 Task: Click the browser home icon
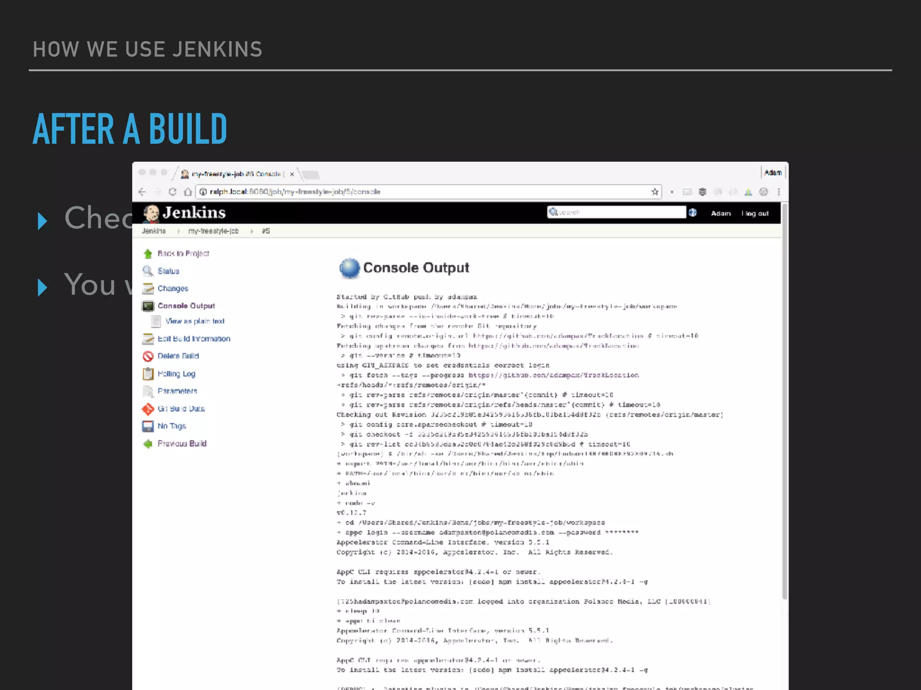pyautogui.click(x=188, y=192)
